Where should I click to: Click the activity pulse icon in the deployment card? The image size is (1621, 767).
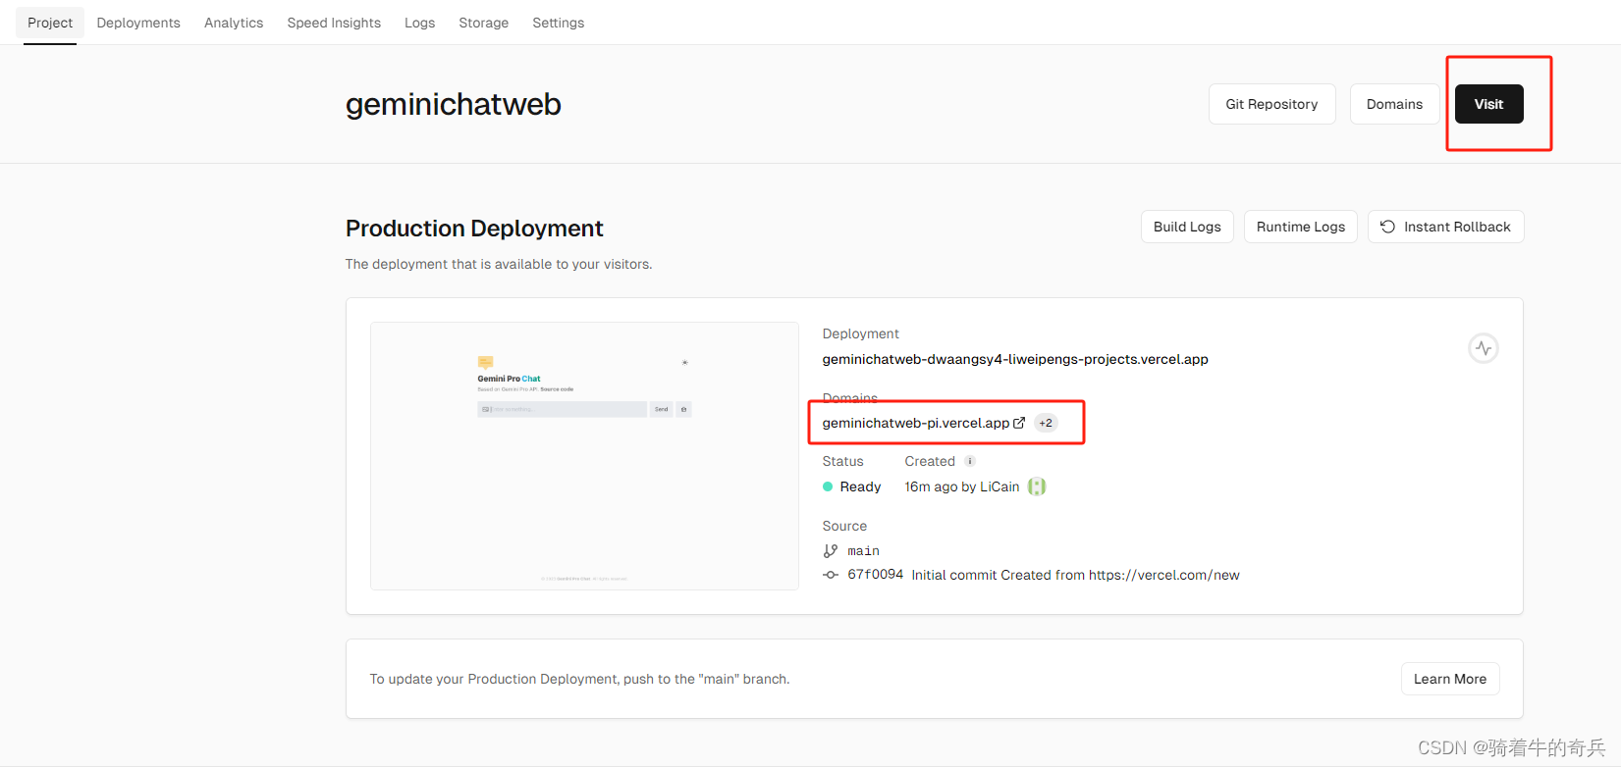1484,348
